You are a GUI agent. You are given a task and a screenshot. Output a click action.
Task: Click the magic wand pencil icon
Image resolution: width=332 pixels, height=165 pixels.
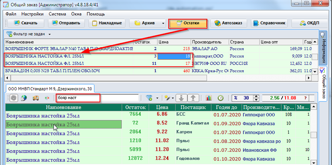(x=168, y=98)
